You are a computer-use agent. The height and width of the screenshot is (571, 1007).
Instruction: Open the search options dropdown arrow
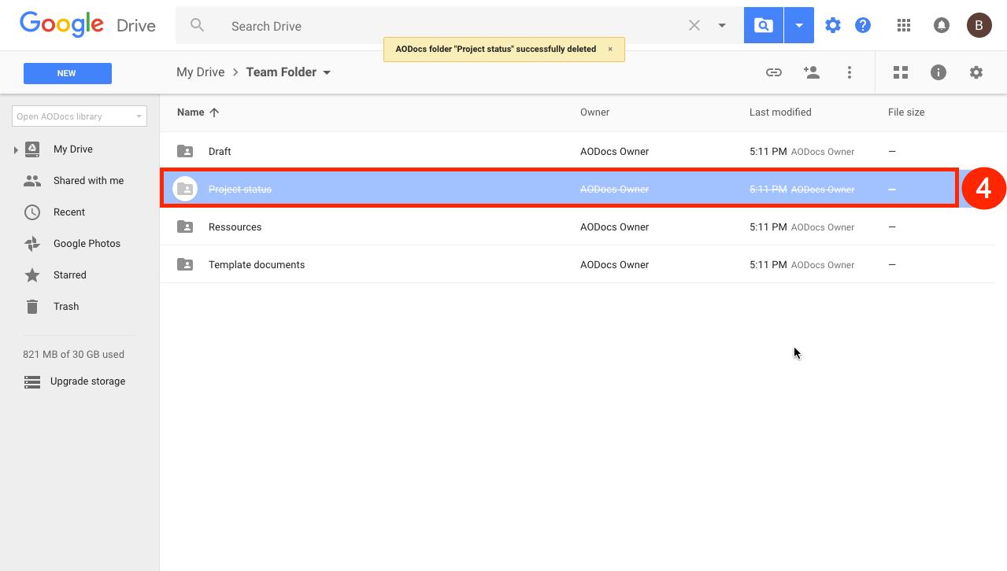tap(722, 25)
